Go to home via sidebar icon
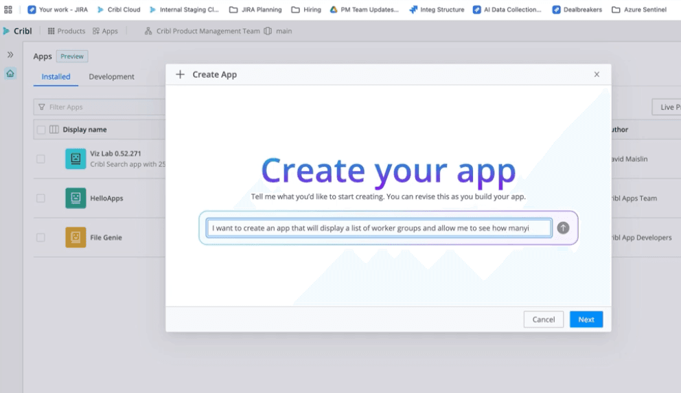 coord(10,74)
